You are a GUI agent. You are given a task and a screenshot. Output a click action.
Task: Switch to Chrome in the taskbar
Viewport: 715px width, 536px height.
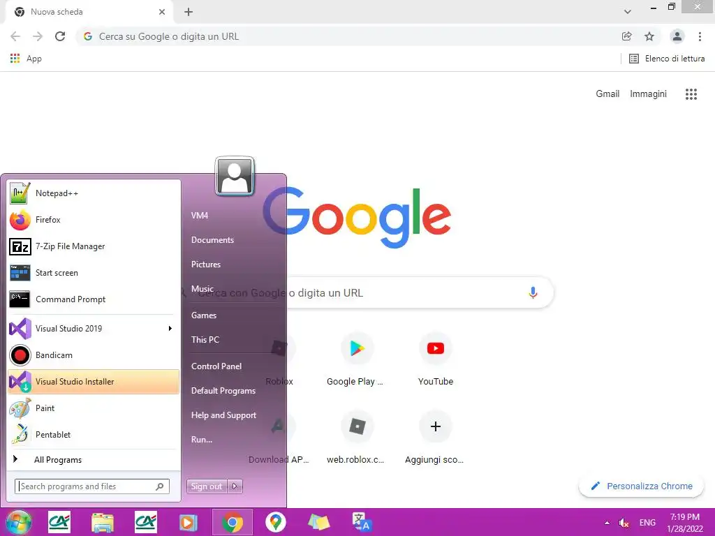click(232, 522)
